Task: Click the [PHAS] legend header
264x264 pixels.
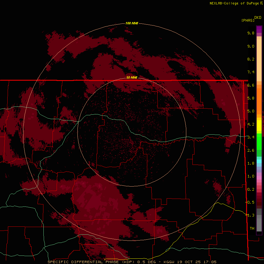Action: point(248,20)
